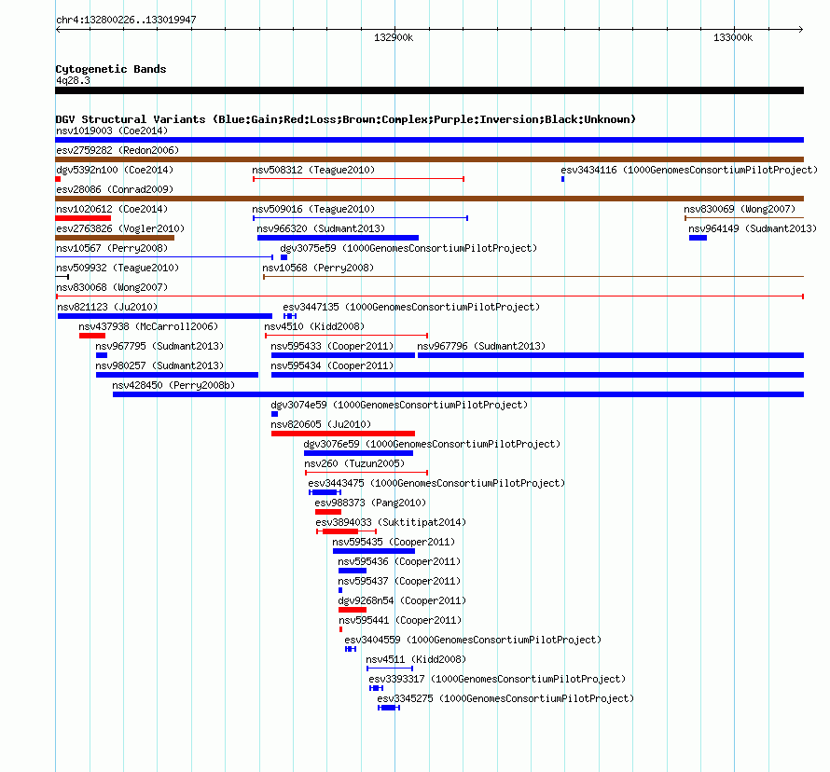Open the nsv10568 (Perry2008) label

(x=318, y=268)
